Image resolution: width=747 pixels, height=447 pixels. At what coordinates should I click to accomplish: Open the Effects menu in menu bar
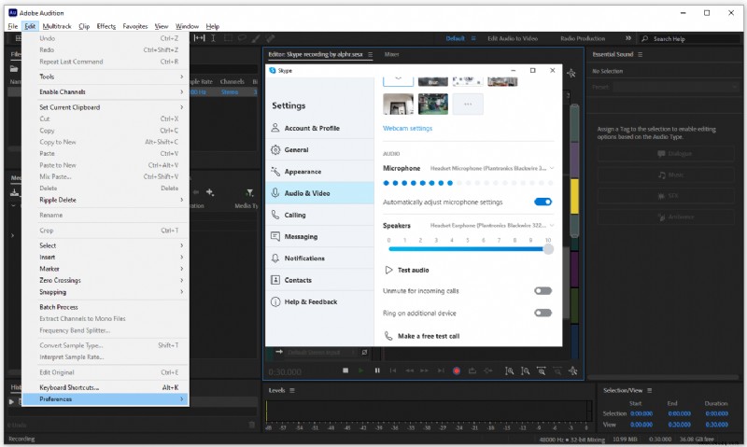pos(106,26)
